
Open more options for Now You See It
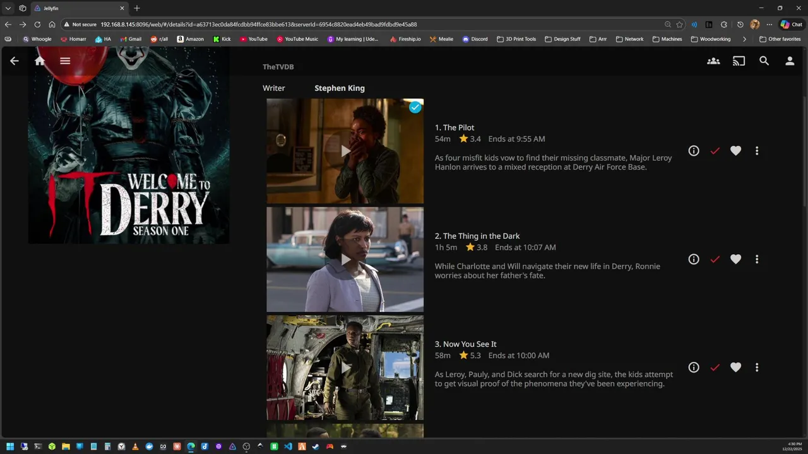(756, 368)
